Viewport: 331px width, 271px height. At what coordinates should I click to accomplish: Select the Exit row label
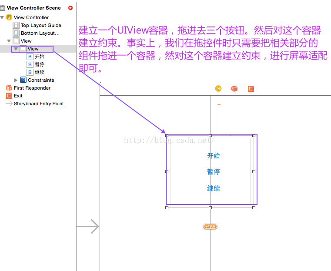(18, 96)
